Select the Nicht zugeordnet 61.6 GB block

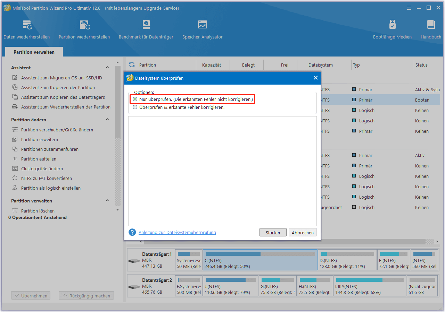coord(422,286)
